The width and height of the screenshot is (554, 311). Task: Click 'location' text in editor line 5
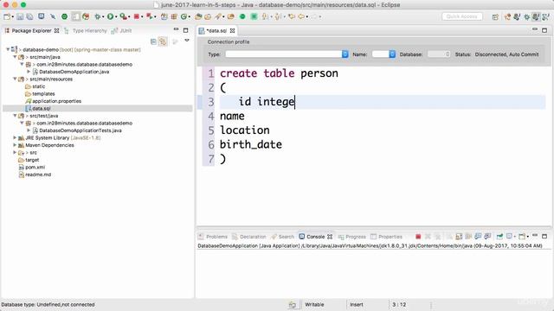244,130
